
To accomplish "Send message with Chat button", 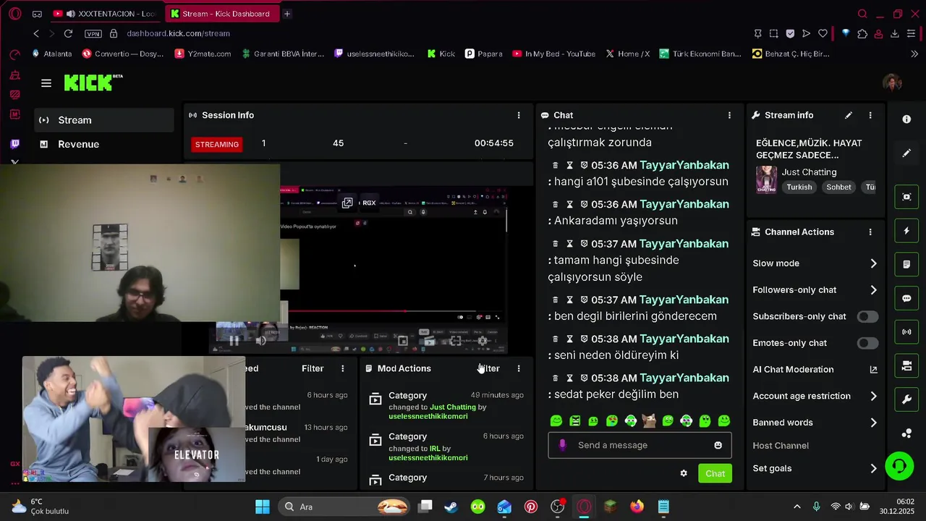I will click(715, 473).
